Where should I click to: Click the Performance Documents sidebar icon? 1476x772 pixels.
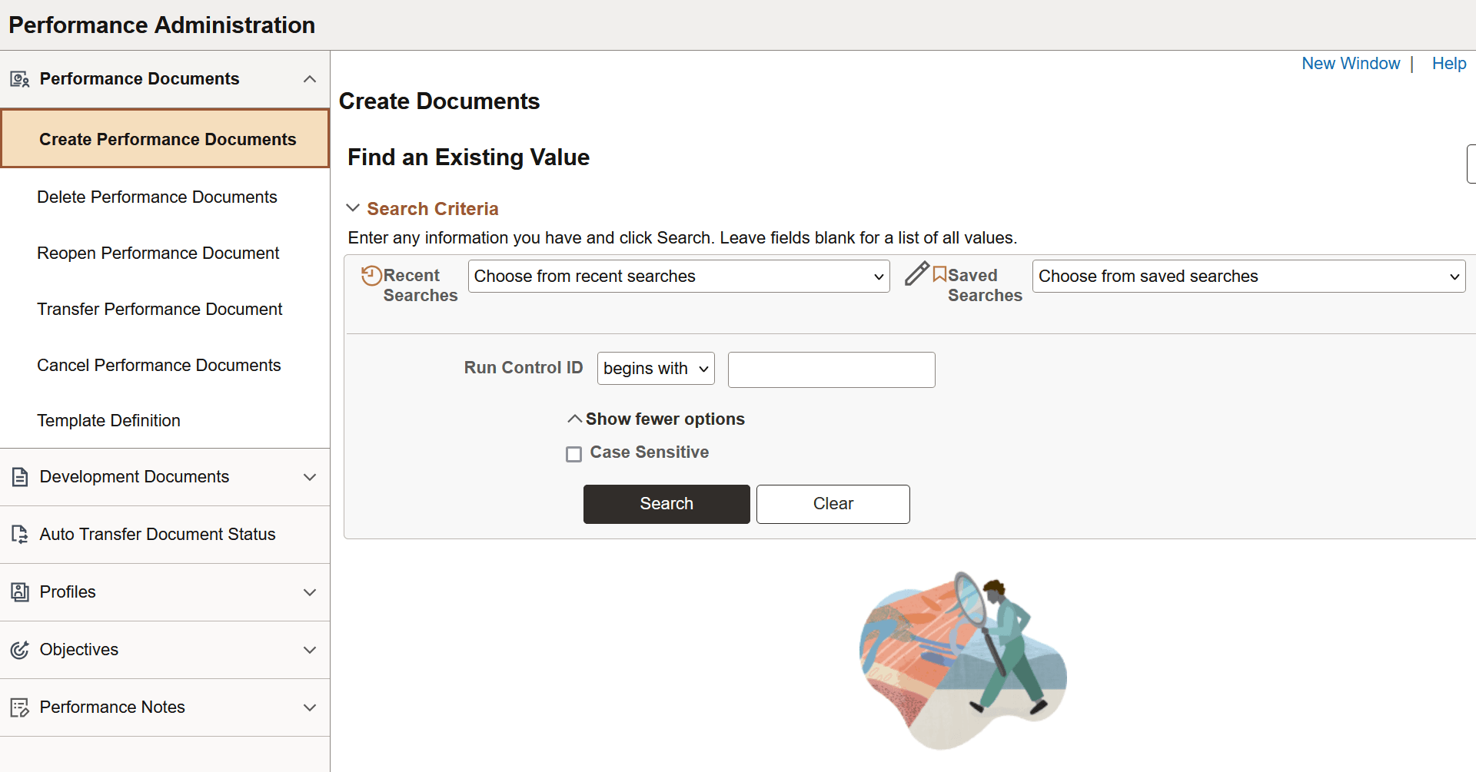(x=19, y=79)
